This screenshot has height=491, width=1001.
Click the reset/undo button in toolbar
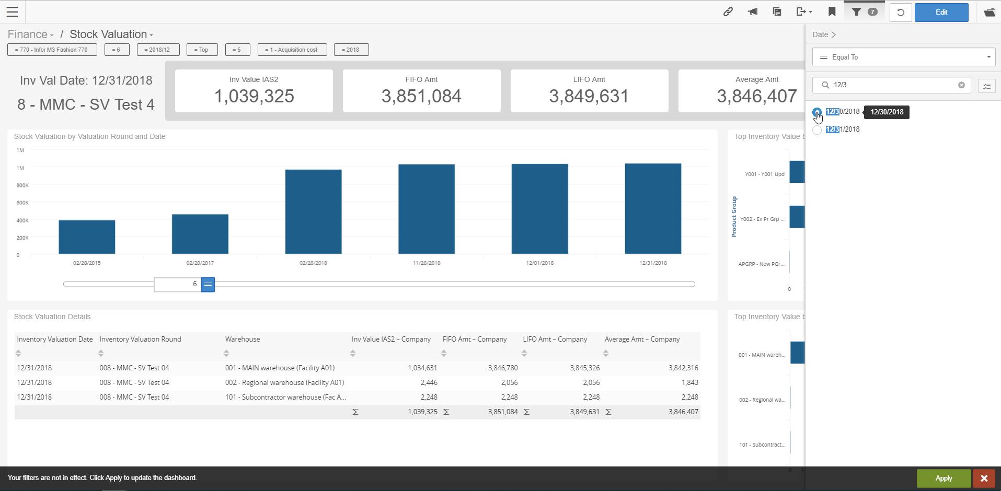tap(901, 12)
